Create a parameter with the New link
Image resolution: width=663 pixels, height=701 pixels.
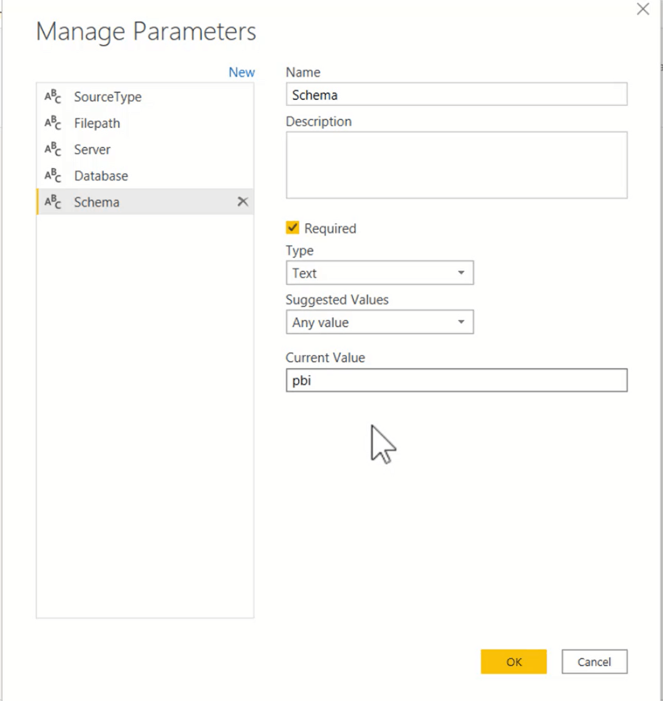pos(242,72)
